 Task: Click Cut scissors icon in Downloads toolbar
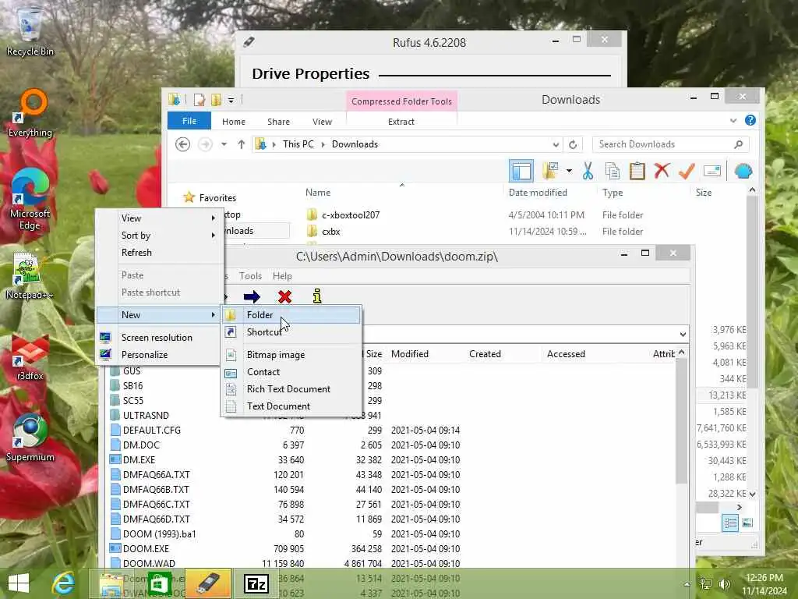[588, 171]
